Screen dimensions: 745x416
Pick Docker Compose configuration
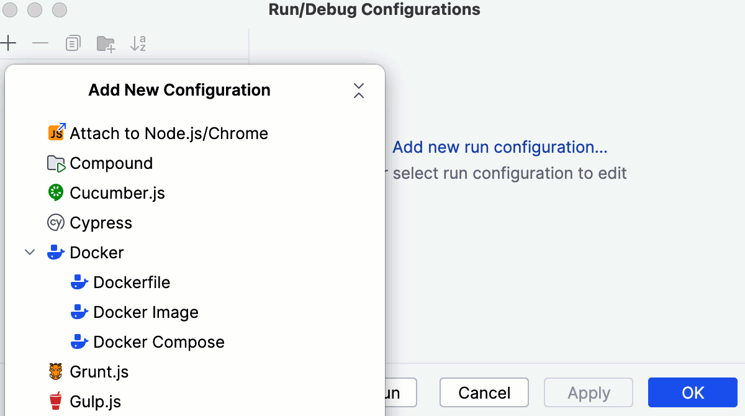(158, 341)
